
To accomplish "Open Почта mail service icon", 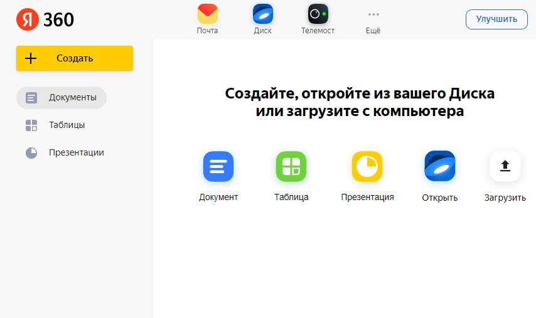I will click(207, 14).
